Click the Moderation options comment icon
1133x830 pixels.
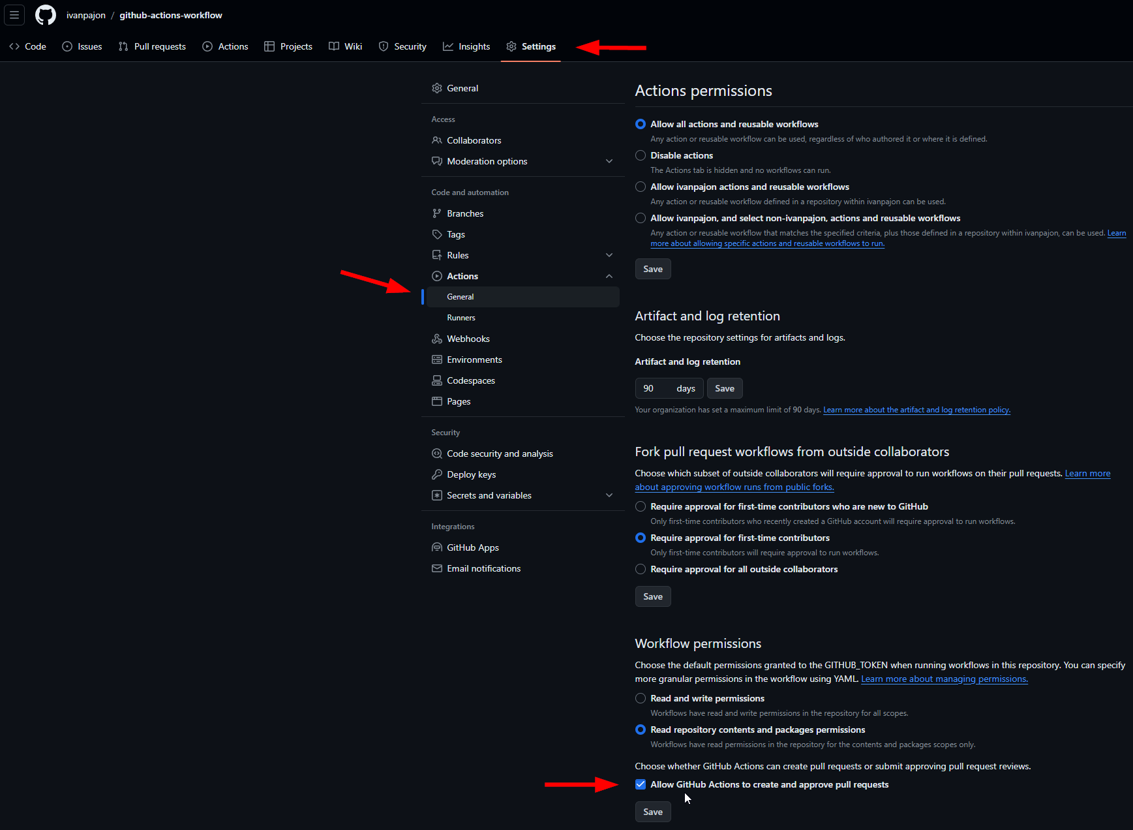[x=437, y=161]
